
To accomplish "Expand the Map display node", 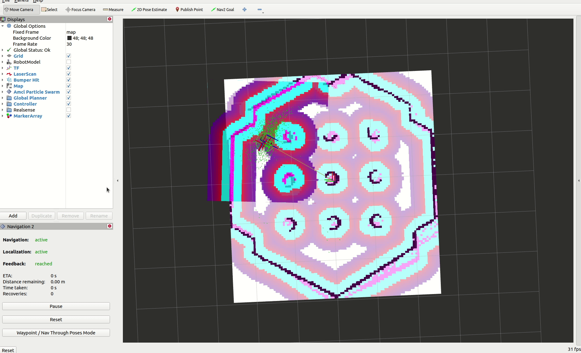I will (3, 86).
